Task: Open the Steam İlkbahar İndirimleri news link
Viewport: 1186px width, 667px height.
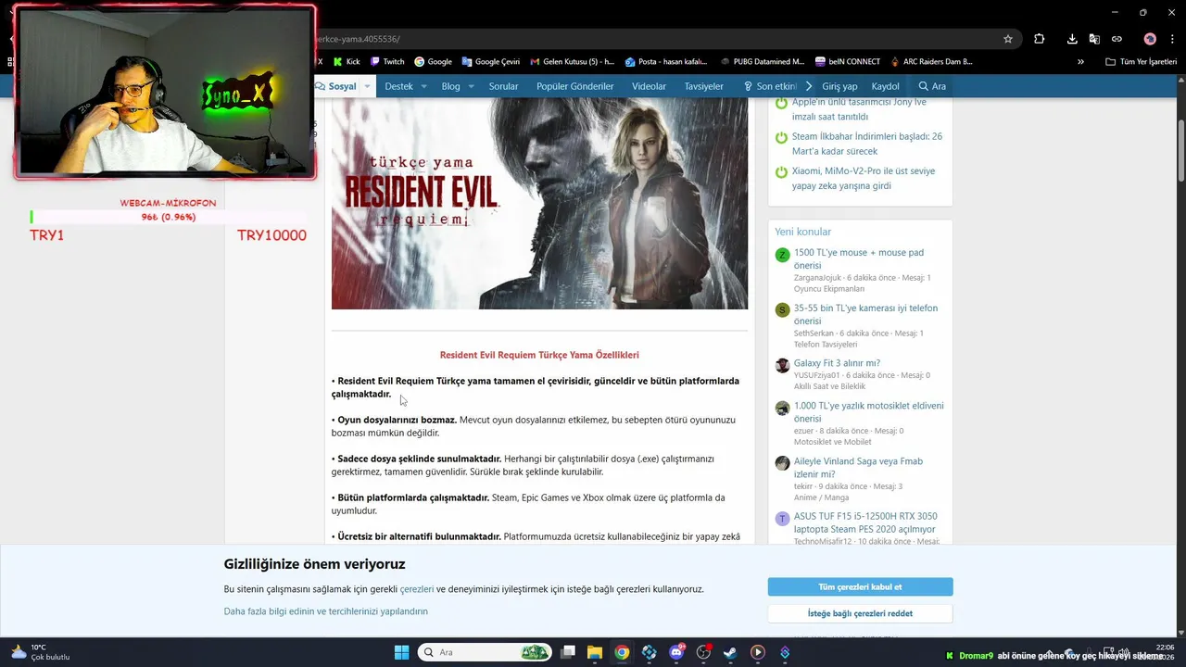Action: (x=866, y=144)
